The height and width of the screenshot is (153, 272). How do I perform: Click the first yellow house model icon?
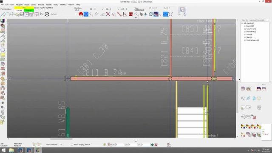pos(243,126)
